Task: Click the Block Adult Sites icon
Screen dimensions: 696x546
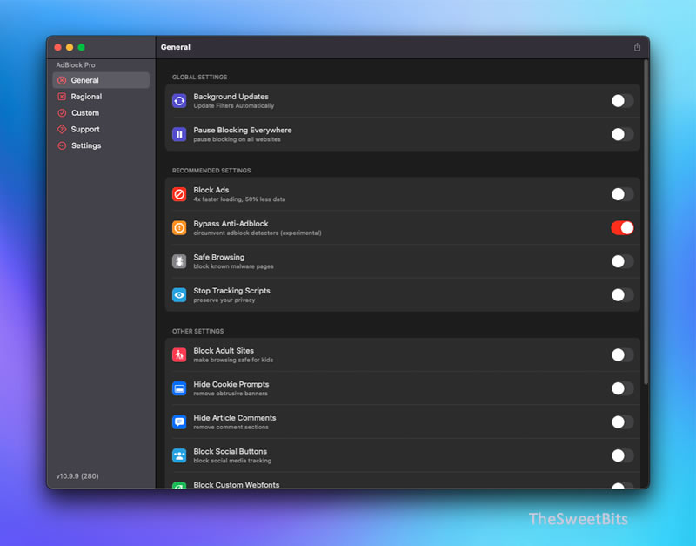Action: (x=179, y=355)
